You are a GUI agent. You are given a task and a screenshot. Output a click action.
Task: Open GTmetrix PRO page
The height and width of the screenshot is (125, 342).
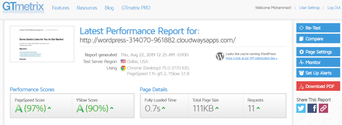coord(136,8)
